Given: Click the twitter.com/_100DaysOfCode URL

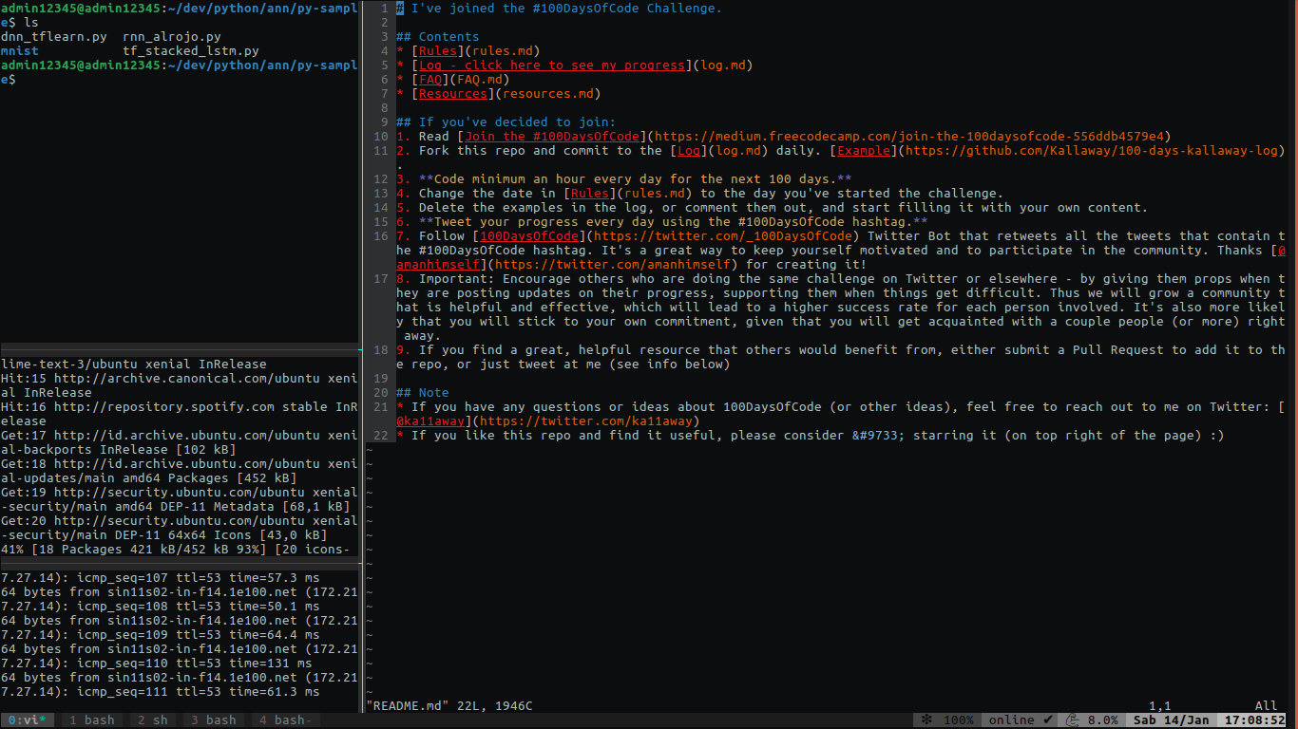Looking at the screenshot, I should [723, 236].
